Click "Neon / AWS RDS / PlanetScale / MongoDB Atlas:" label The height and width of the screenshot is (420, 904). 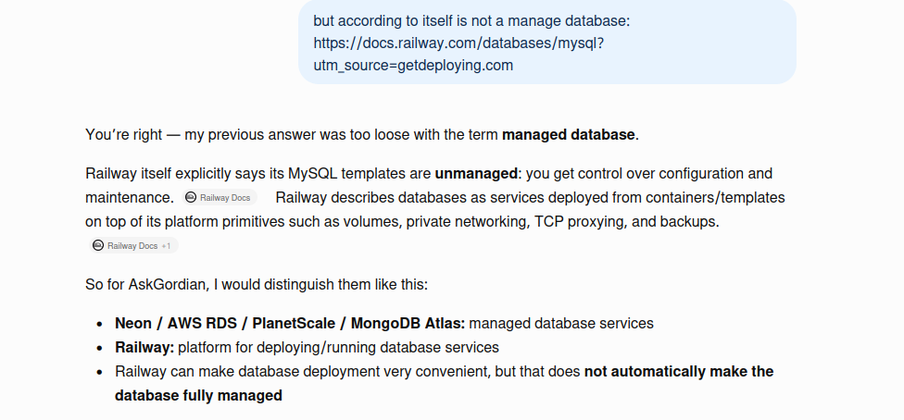coord(290,324)
